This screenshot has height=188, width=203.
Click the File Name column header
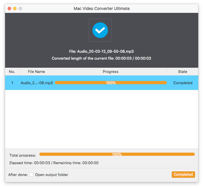tap(37, 71)
